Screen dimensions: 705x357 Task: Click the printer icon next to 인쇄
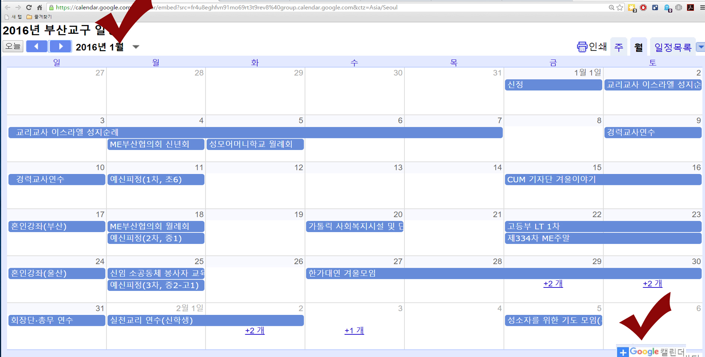(582, 47)
